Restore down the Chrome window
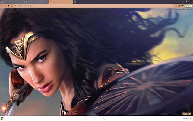The image size is (193, 121). (x=186, y=2)
